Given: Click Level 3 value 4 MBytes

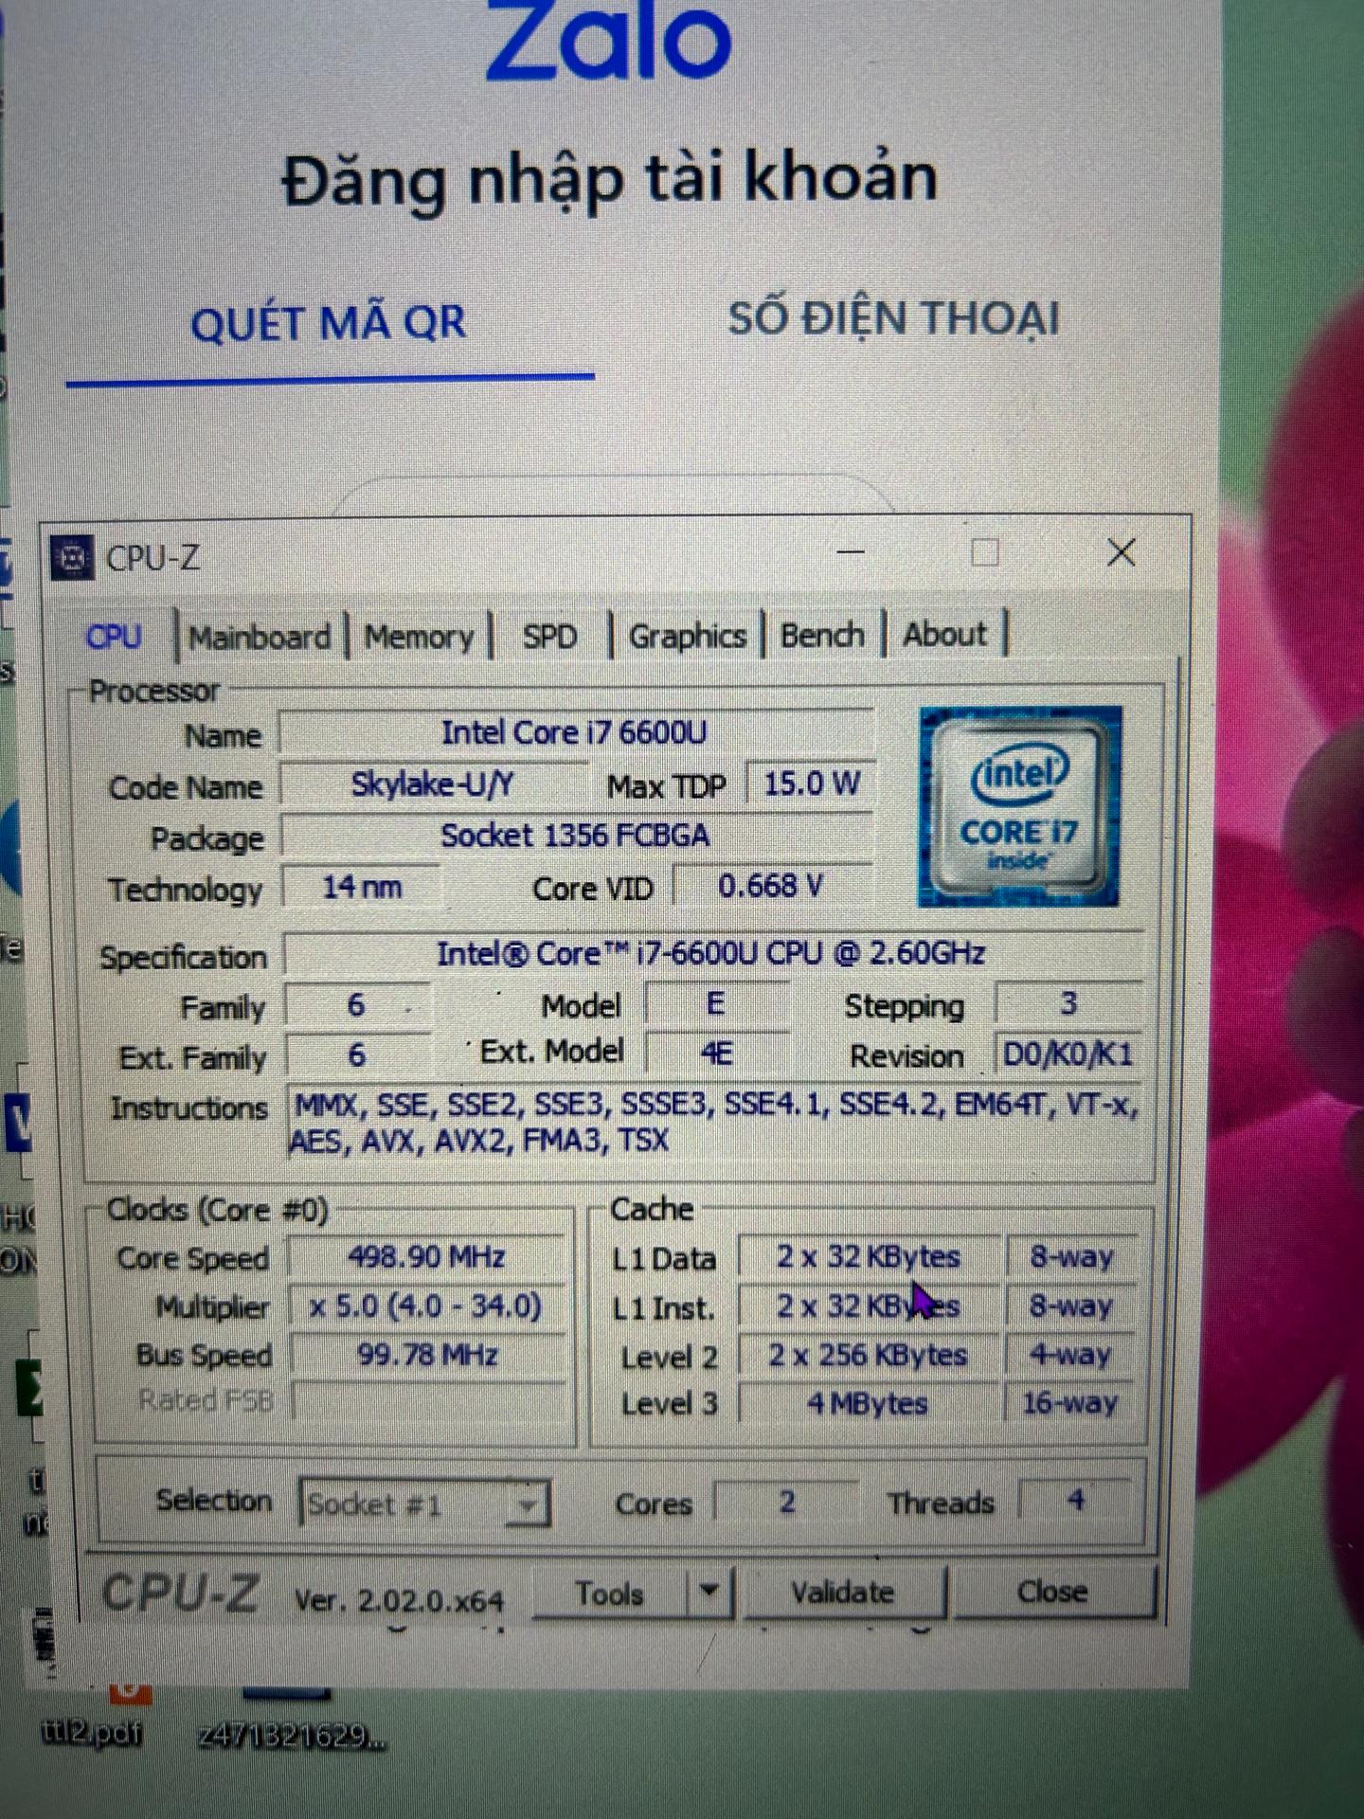Looking at the screenshot, I should tap(868, 1403).
